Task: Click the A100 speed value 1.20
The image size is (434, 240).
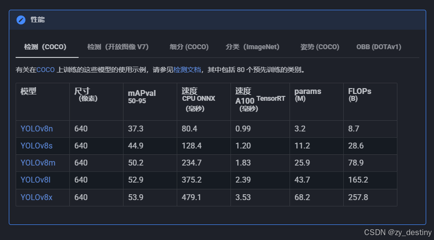Action: [x=243, y=146]
